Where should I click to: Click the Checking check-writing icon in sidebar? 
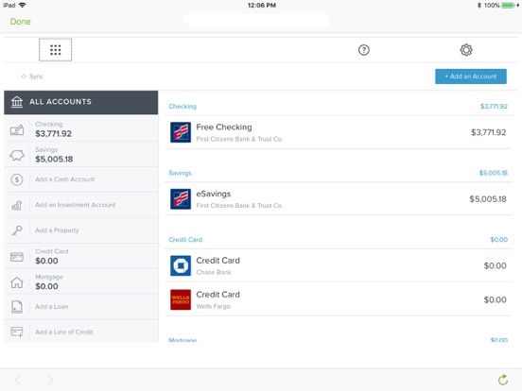(x=17, y=129)
